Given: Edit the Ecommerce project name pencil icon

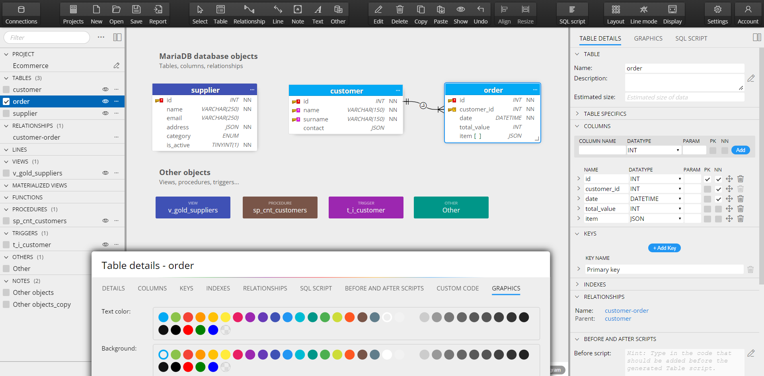Looking at the screenshot, I should pos(116,66).
